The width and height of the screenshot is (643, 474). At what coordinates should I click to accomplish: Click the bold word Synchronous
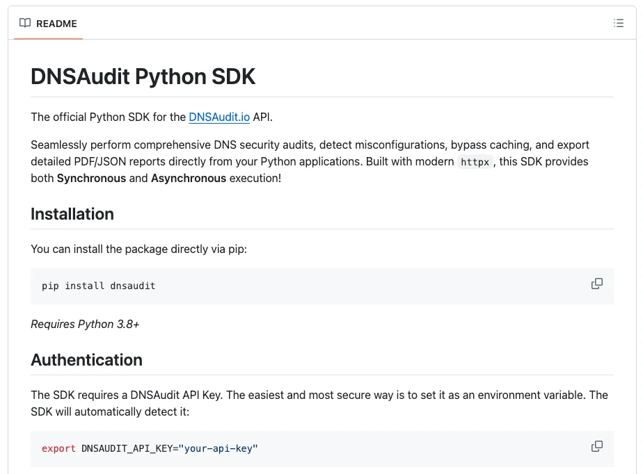coord(91,178)
